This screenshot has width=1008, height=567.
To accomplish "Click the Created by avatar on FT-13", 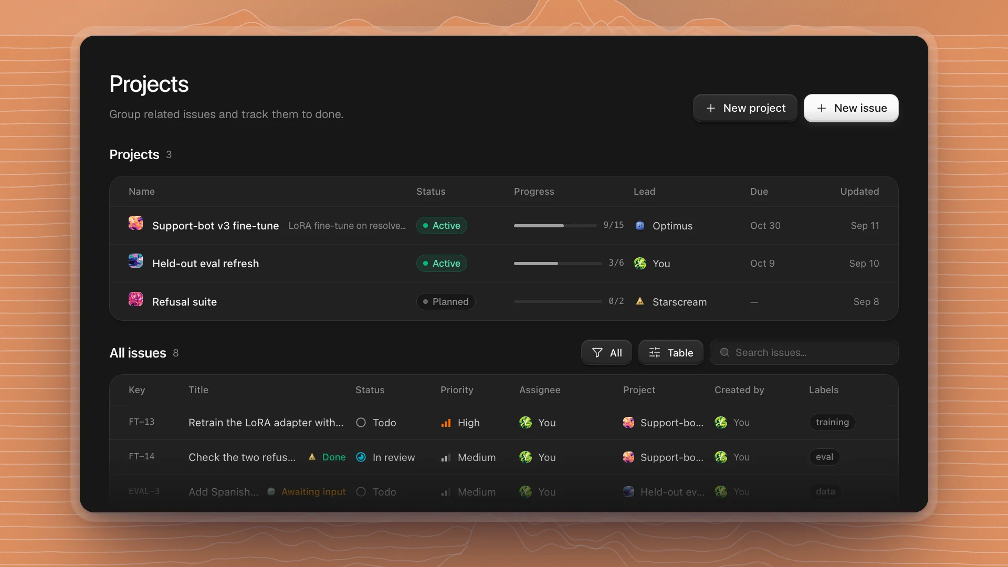I will (x=721, y=423).
